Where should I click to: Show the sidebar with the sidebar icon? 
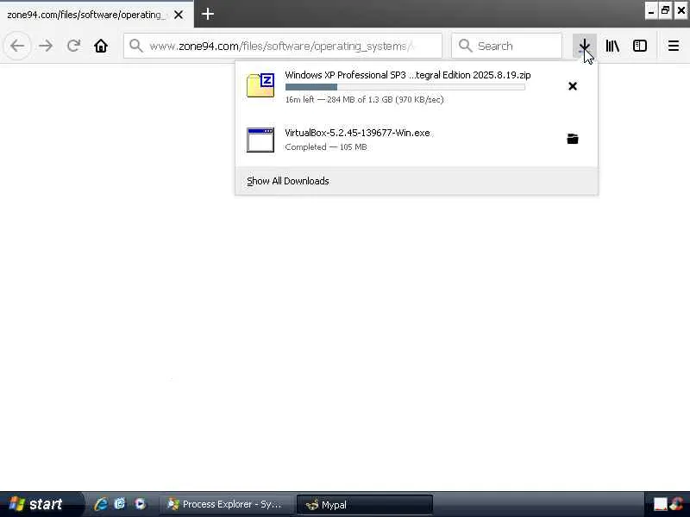[639, 46]
